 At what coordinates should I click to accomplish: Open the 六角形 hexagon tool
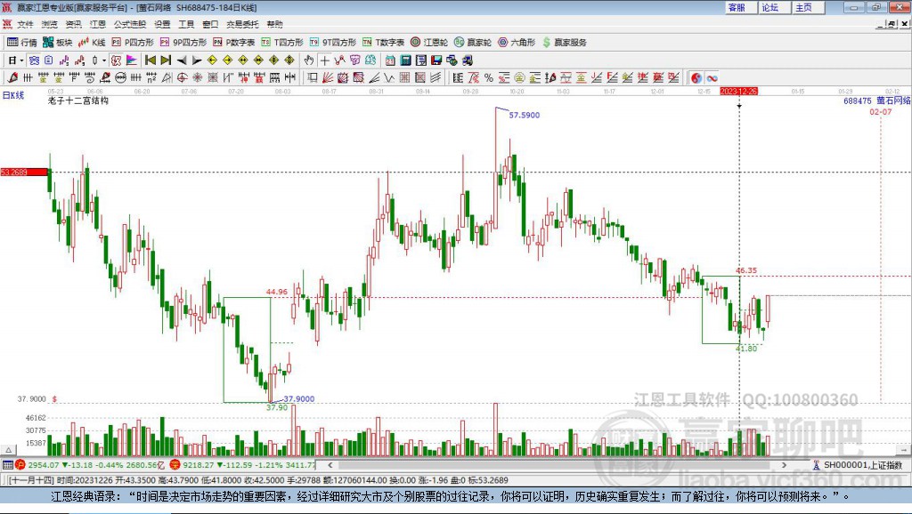pyautogui.click(x=517, y=43)
